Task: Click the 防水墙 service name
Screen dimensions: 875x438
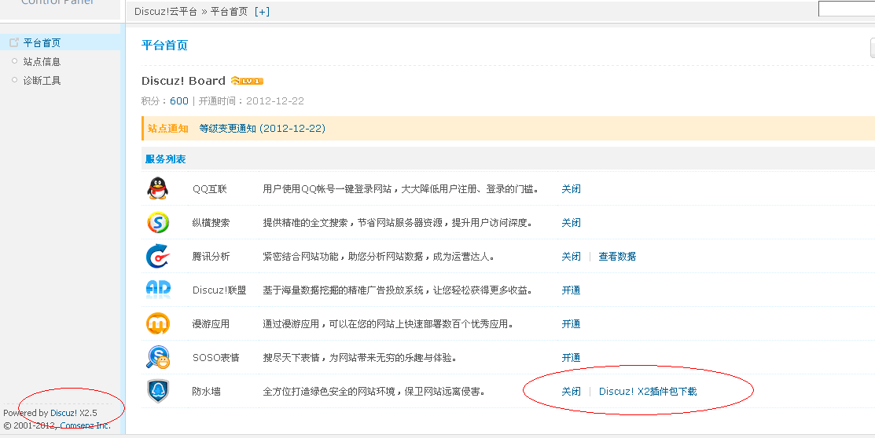Action: 207,391
